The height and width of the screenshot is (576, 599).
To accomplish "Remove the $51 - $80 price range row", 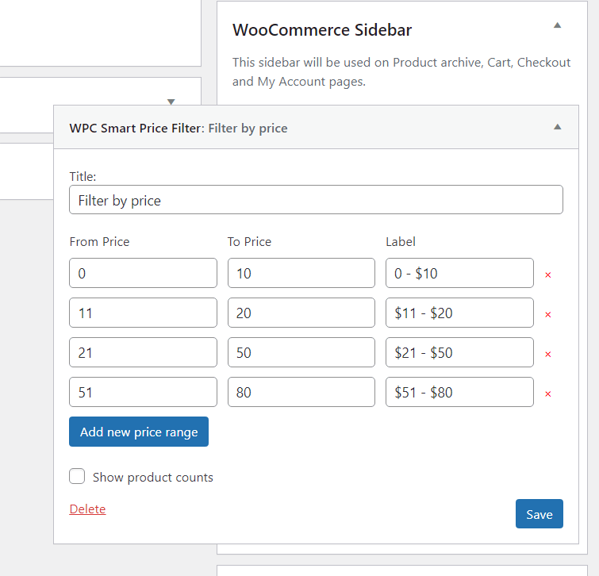I will [547, 394].
